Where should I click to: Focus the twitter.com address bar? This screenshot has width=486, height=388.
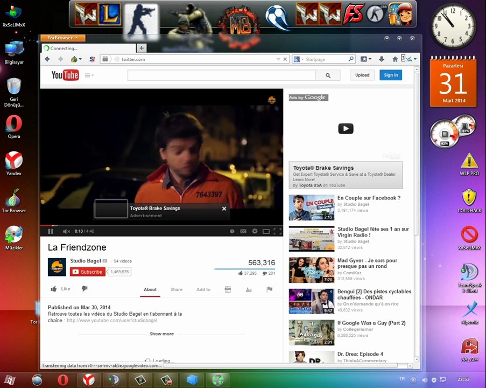pyautogui.click(x=194, y=59)
